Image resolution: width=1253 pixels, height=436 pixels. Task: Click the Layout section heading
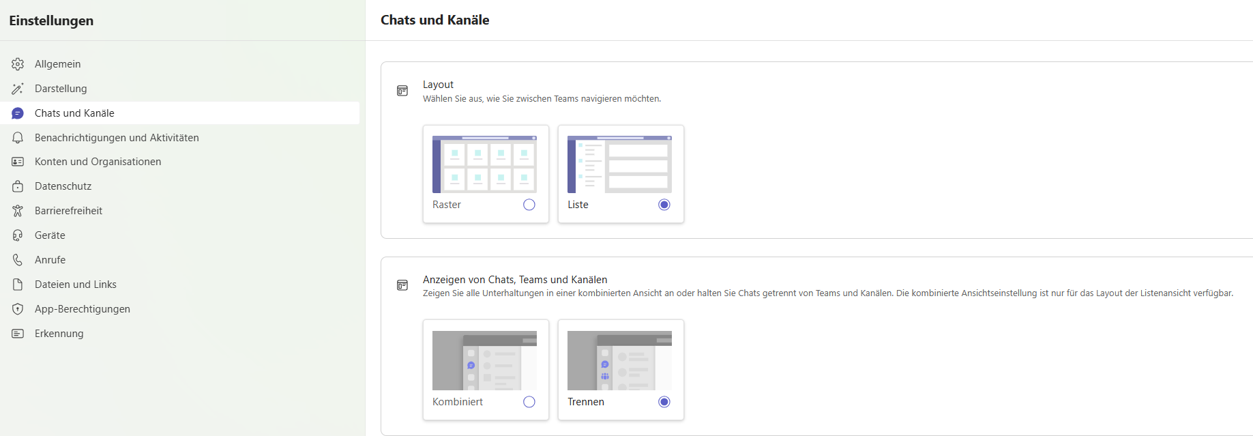pyautogui.click(x=438, y=85)
